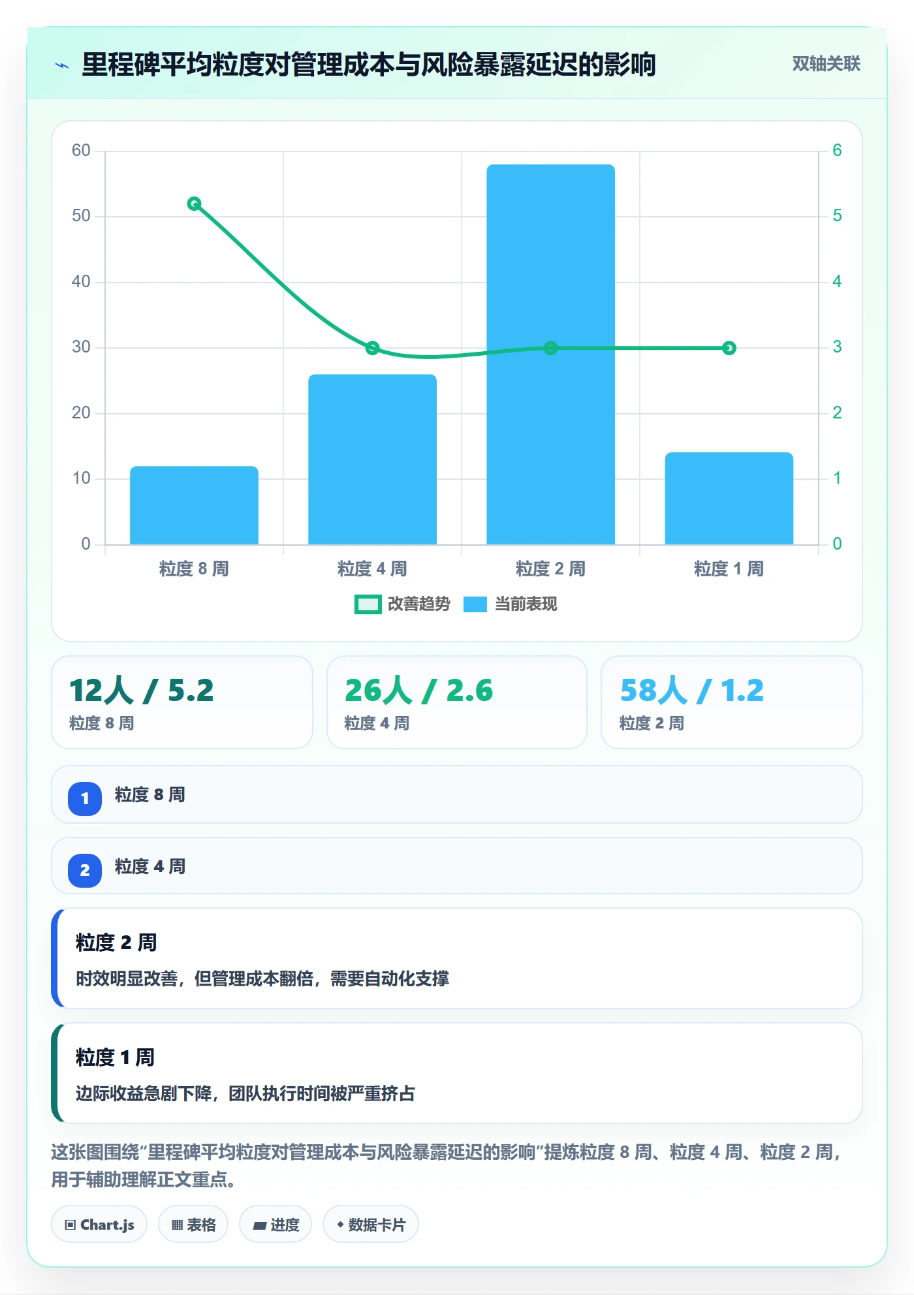The width and height of the screenshot is (914, 1295).
Task: Click x-axis label 粒度 2 周
Action: click(550, 569)
